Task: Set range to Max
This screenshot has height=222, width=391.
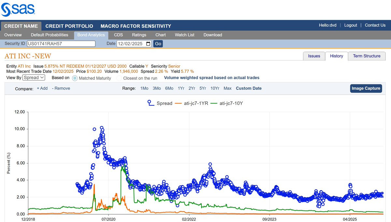Action: click(x=228, y=88)
